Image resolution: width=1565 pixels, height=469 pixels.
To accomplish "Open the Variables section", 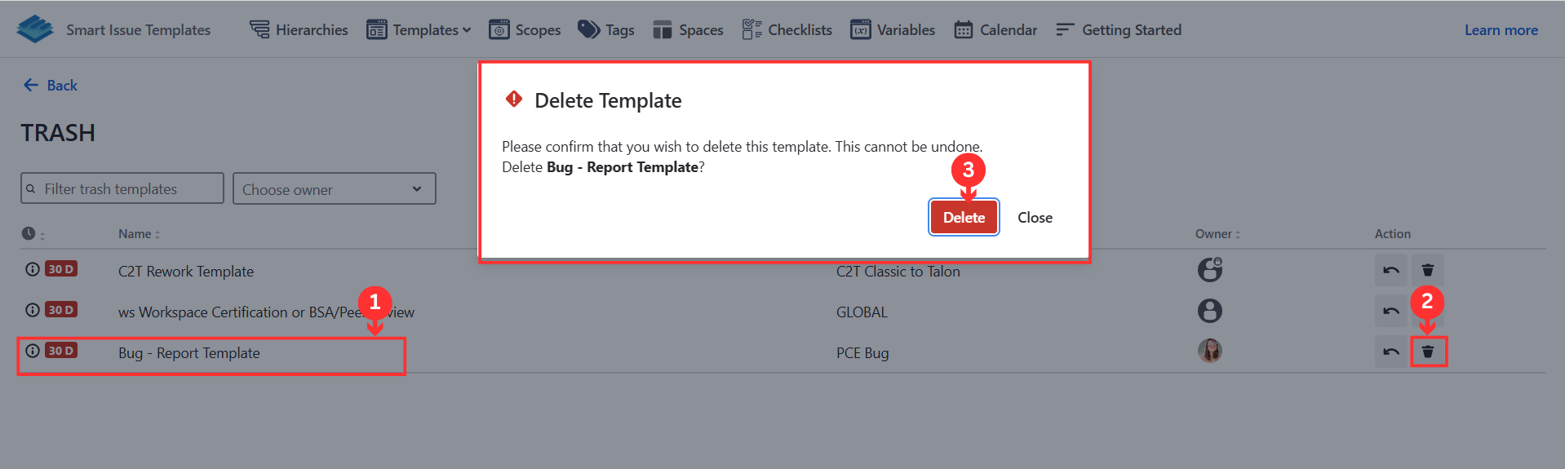I will point(893,30).
